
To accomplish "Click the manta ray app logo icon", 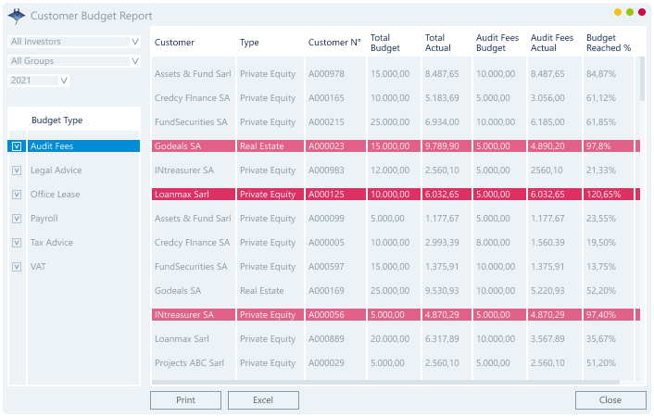I will [x=17, y=16].
